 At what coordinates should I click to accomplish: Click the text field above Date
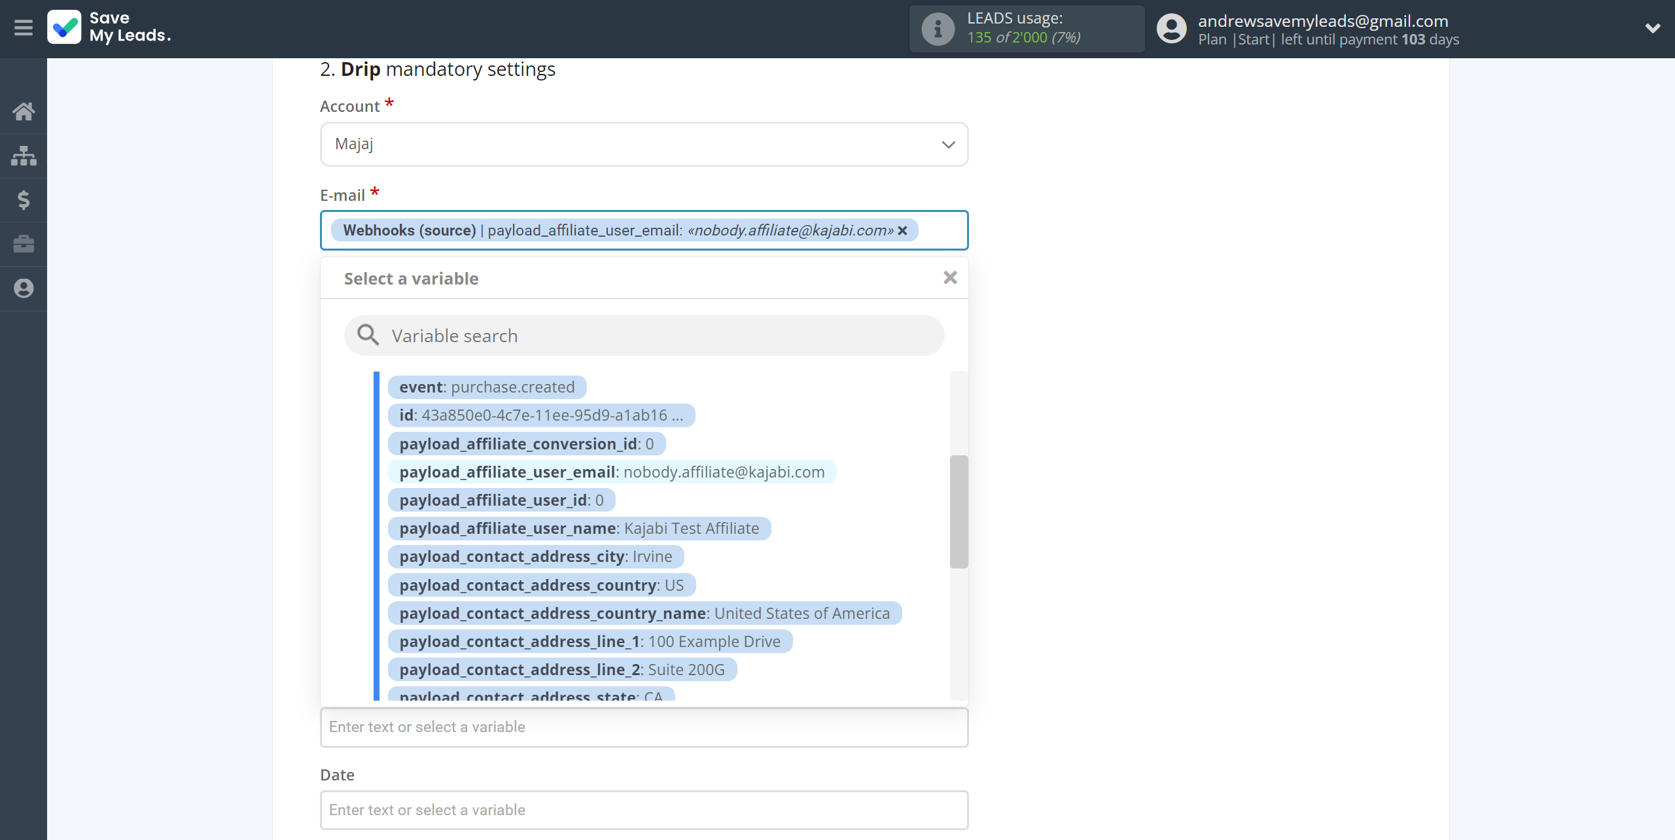644,727
